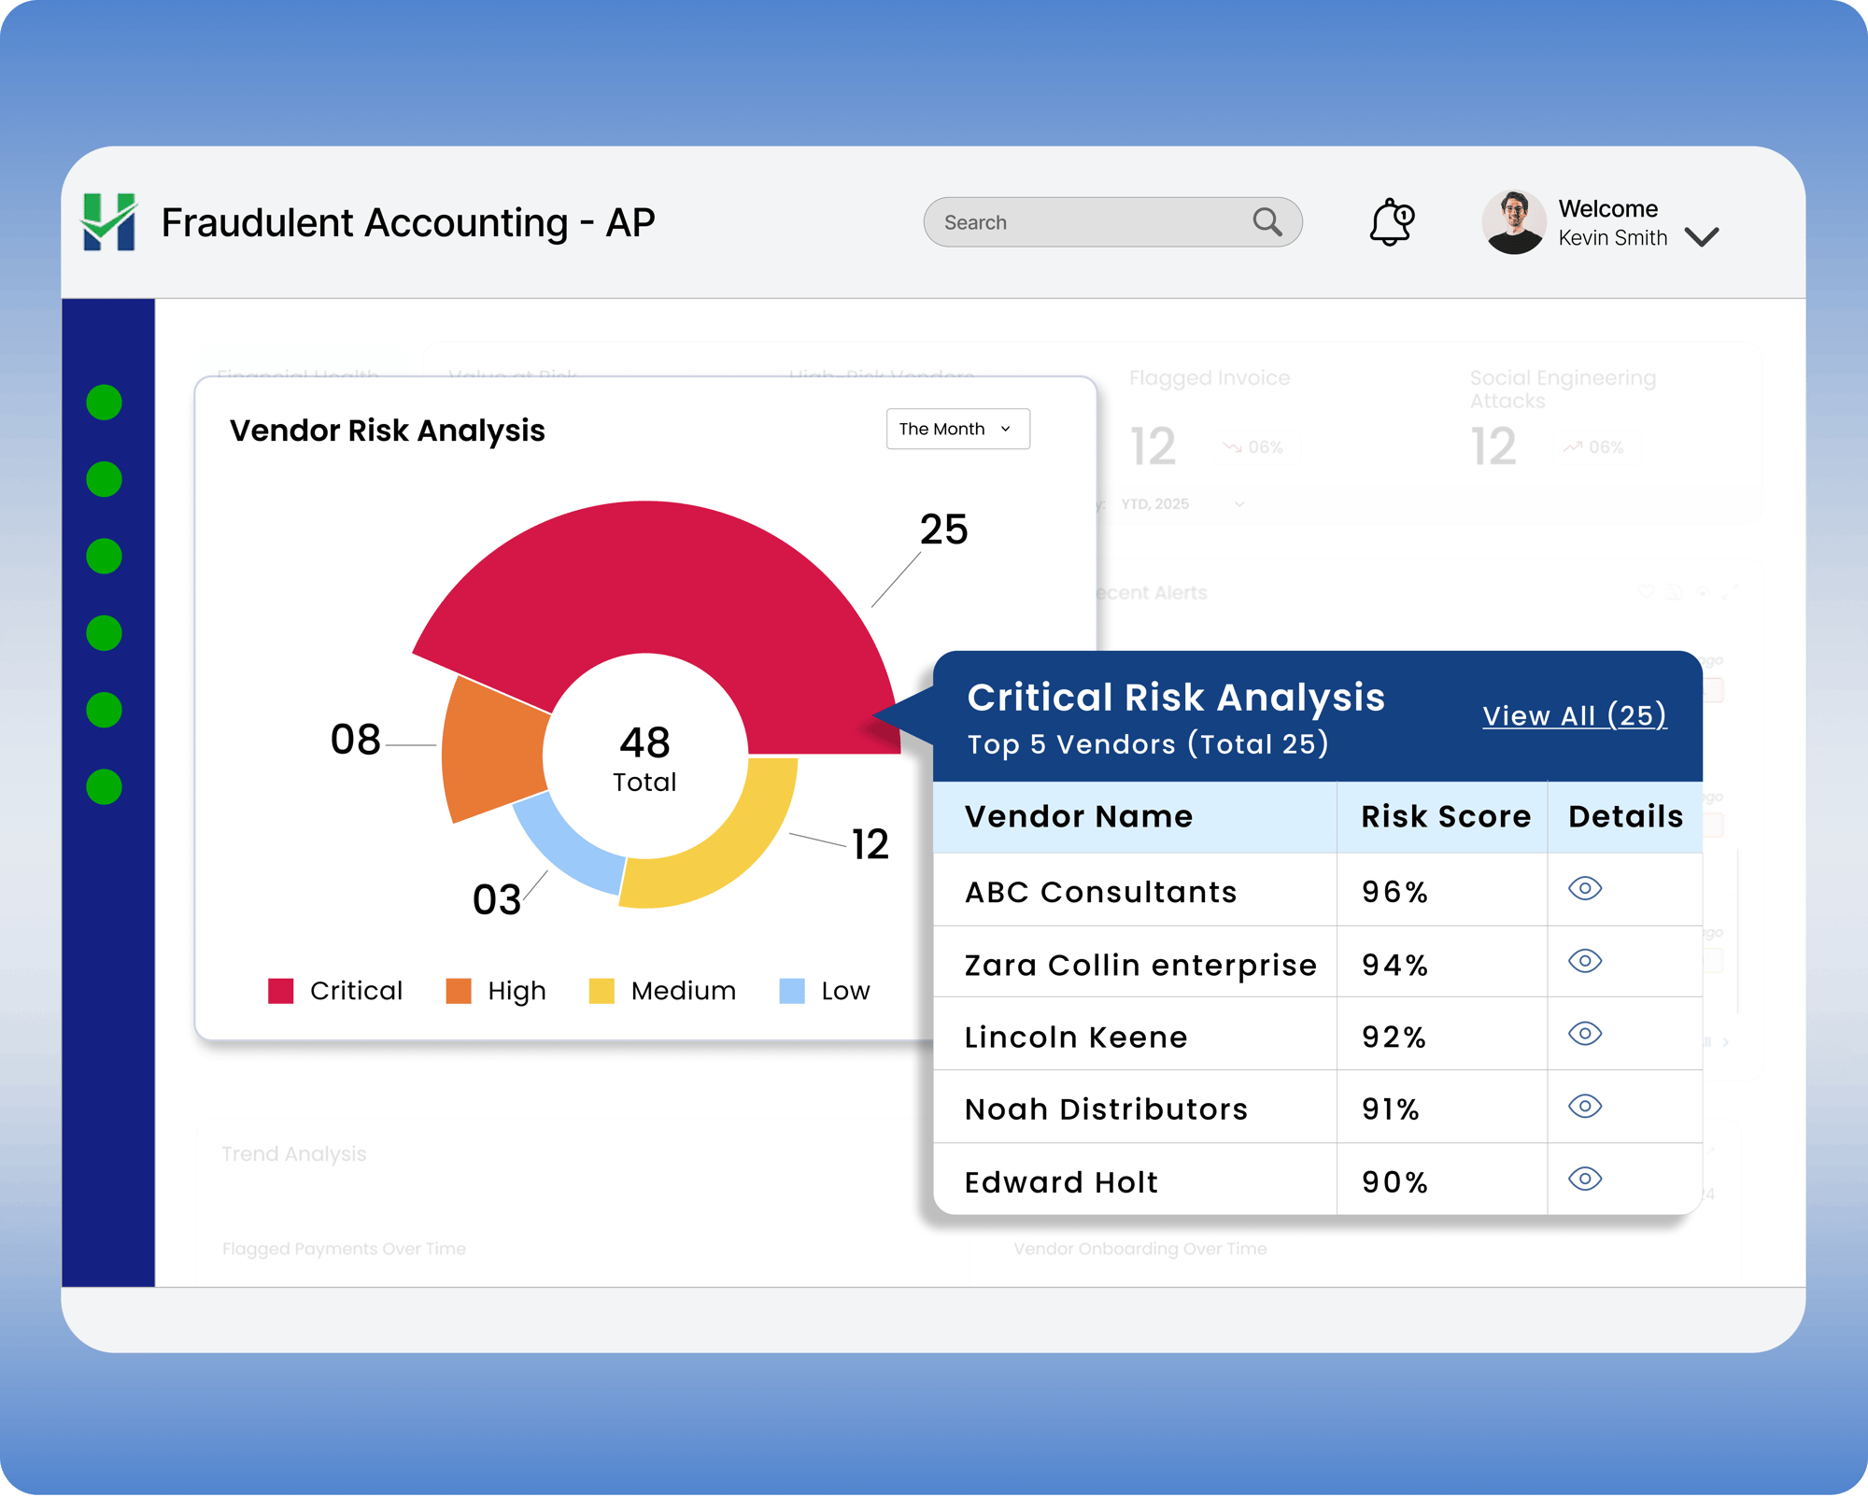This screenshot has width=1868, height=1497.
Task: View details for ABC Consultants
Action: [1584, 888]
